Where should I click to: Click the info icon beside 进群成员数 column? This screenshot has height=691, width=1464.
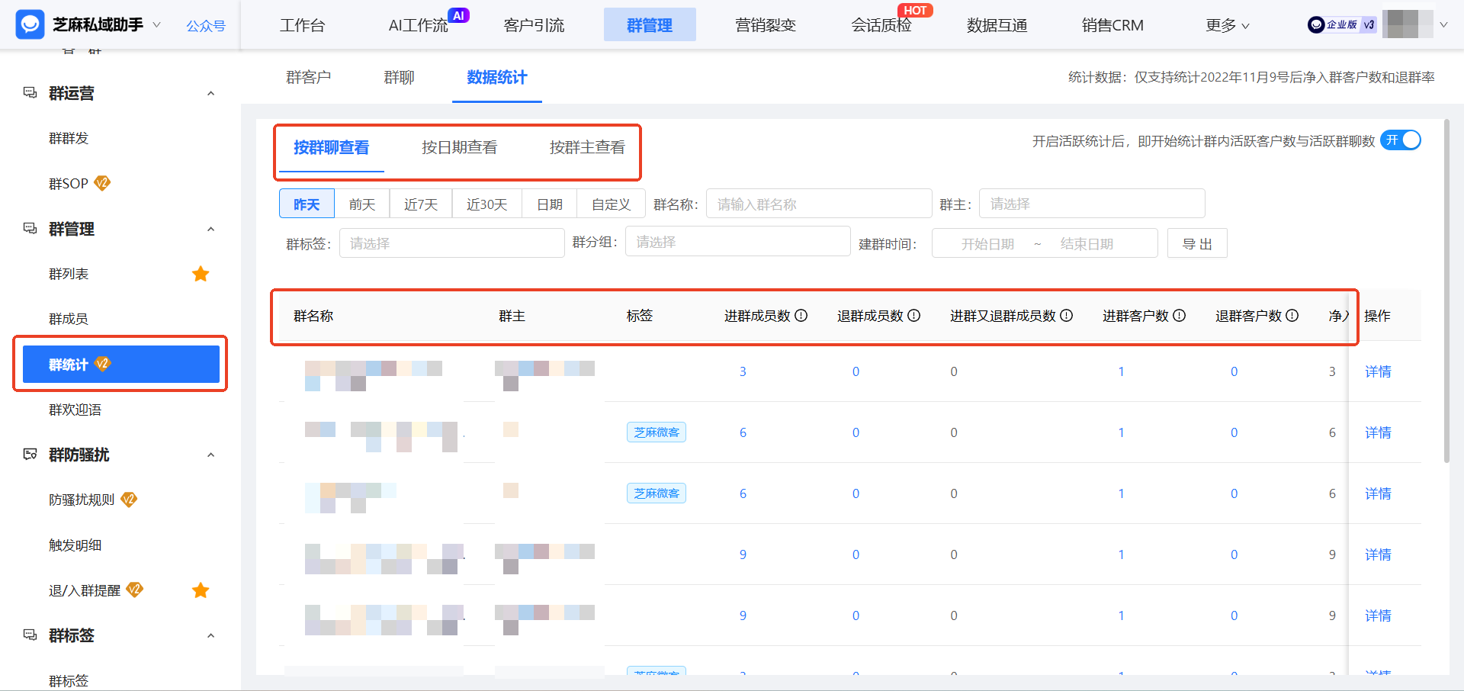click(x=801, y=315)
